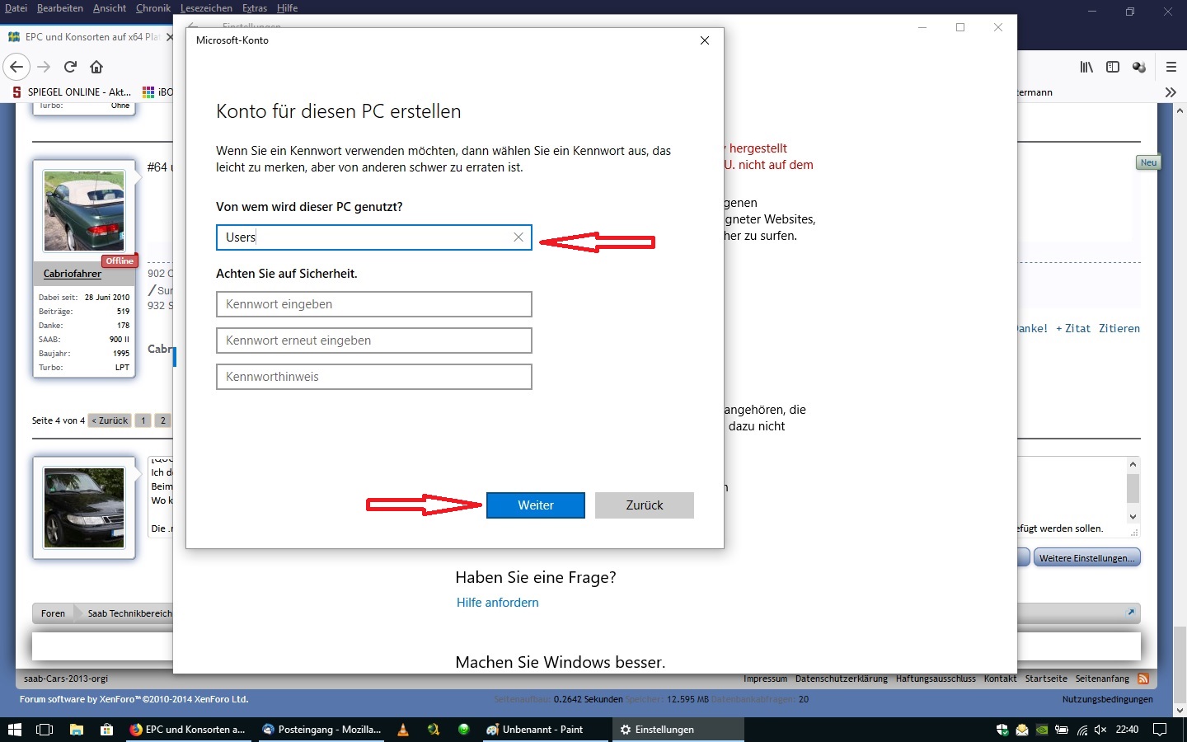Click the muted volume tray icon
The height and width of the screenshot is (742, 1187).
click(x=1100, y=730)
